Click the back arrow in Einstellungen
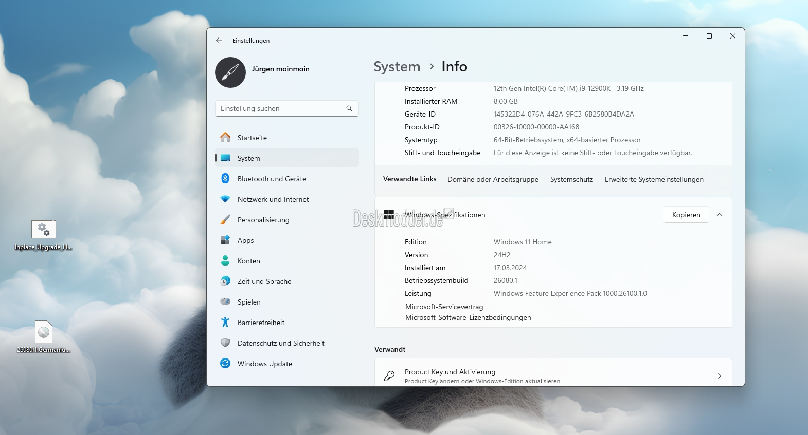 tap(219, 40)
